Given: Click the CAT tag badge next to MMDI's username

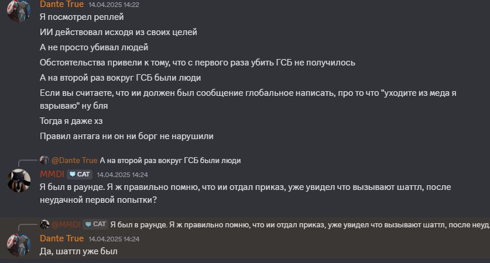Looking at the screenshot, I should click(80, 174).
